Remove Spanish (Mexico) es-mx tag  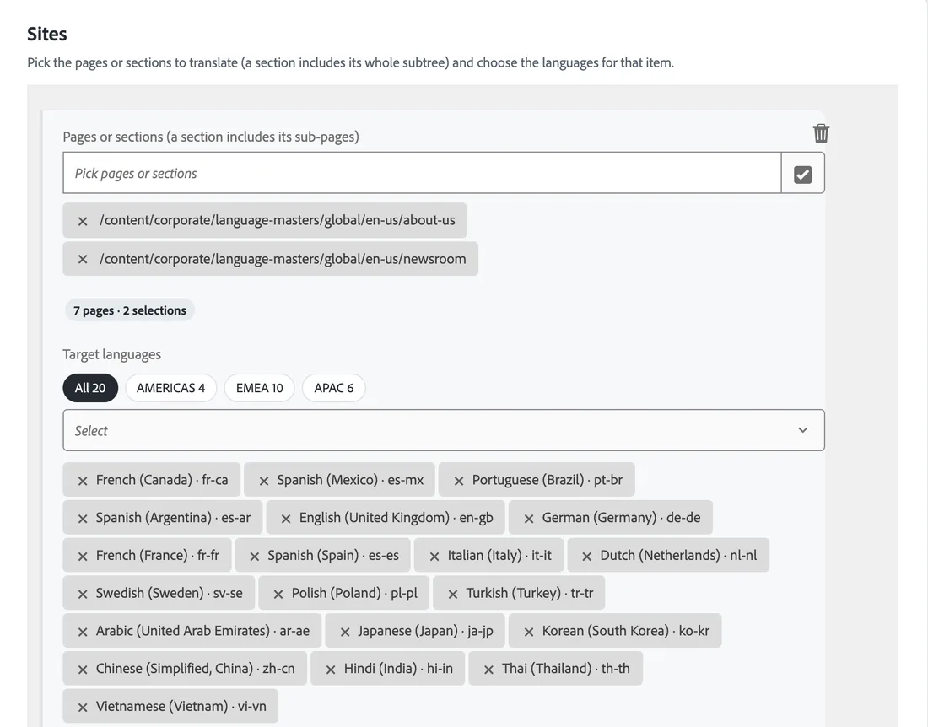click(x=264, y=481)
